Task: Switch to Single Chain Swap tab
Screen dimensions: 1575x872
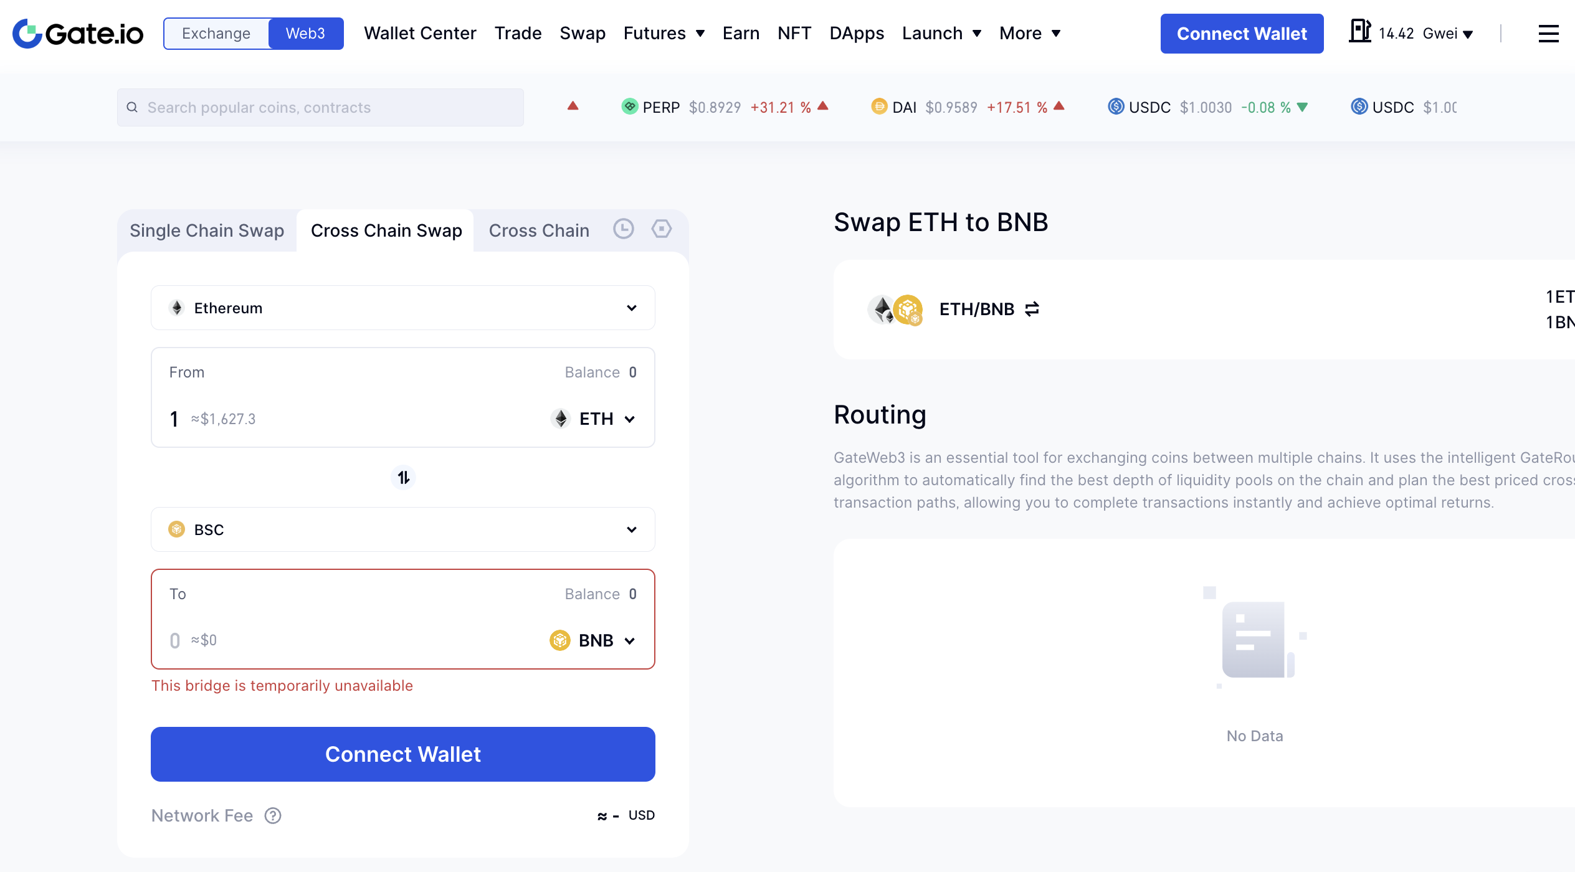Action: coord(207,230)
